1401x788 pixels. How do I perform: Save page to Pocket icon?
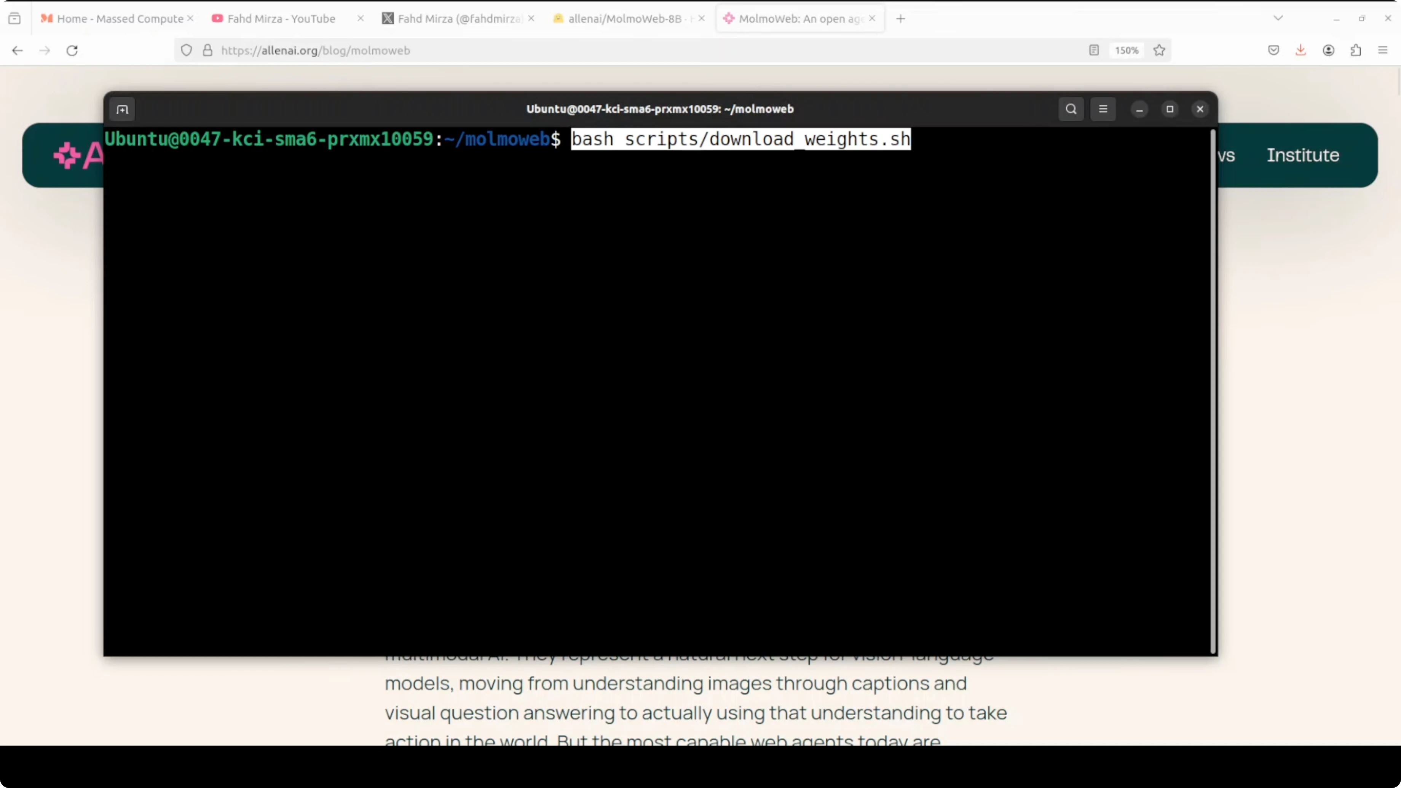click(1273, 51)
